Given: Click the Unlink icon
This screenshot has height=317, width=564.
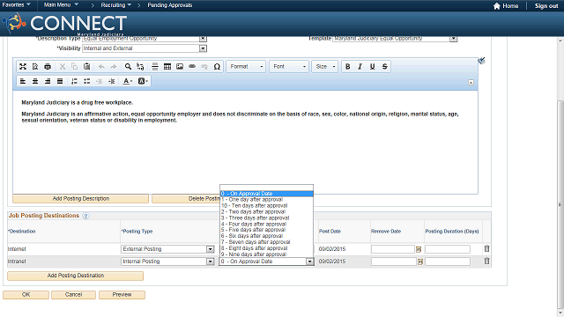Looking at the screenshot, I should [204, 67].
